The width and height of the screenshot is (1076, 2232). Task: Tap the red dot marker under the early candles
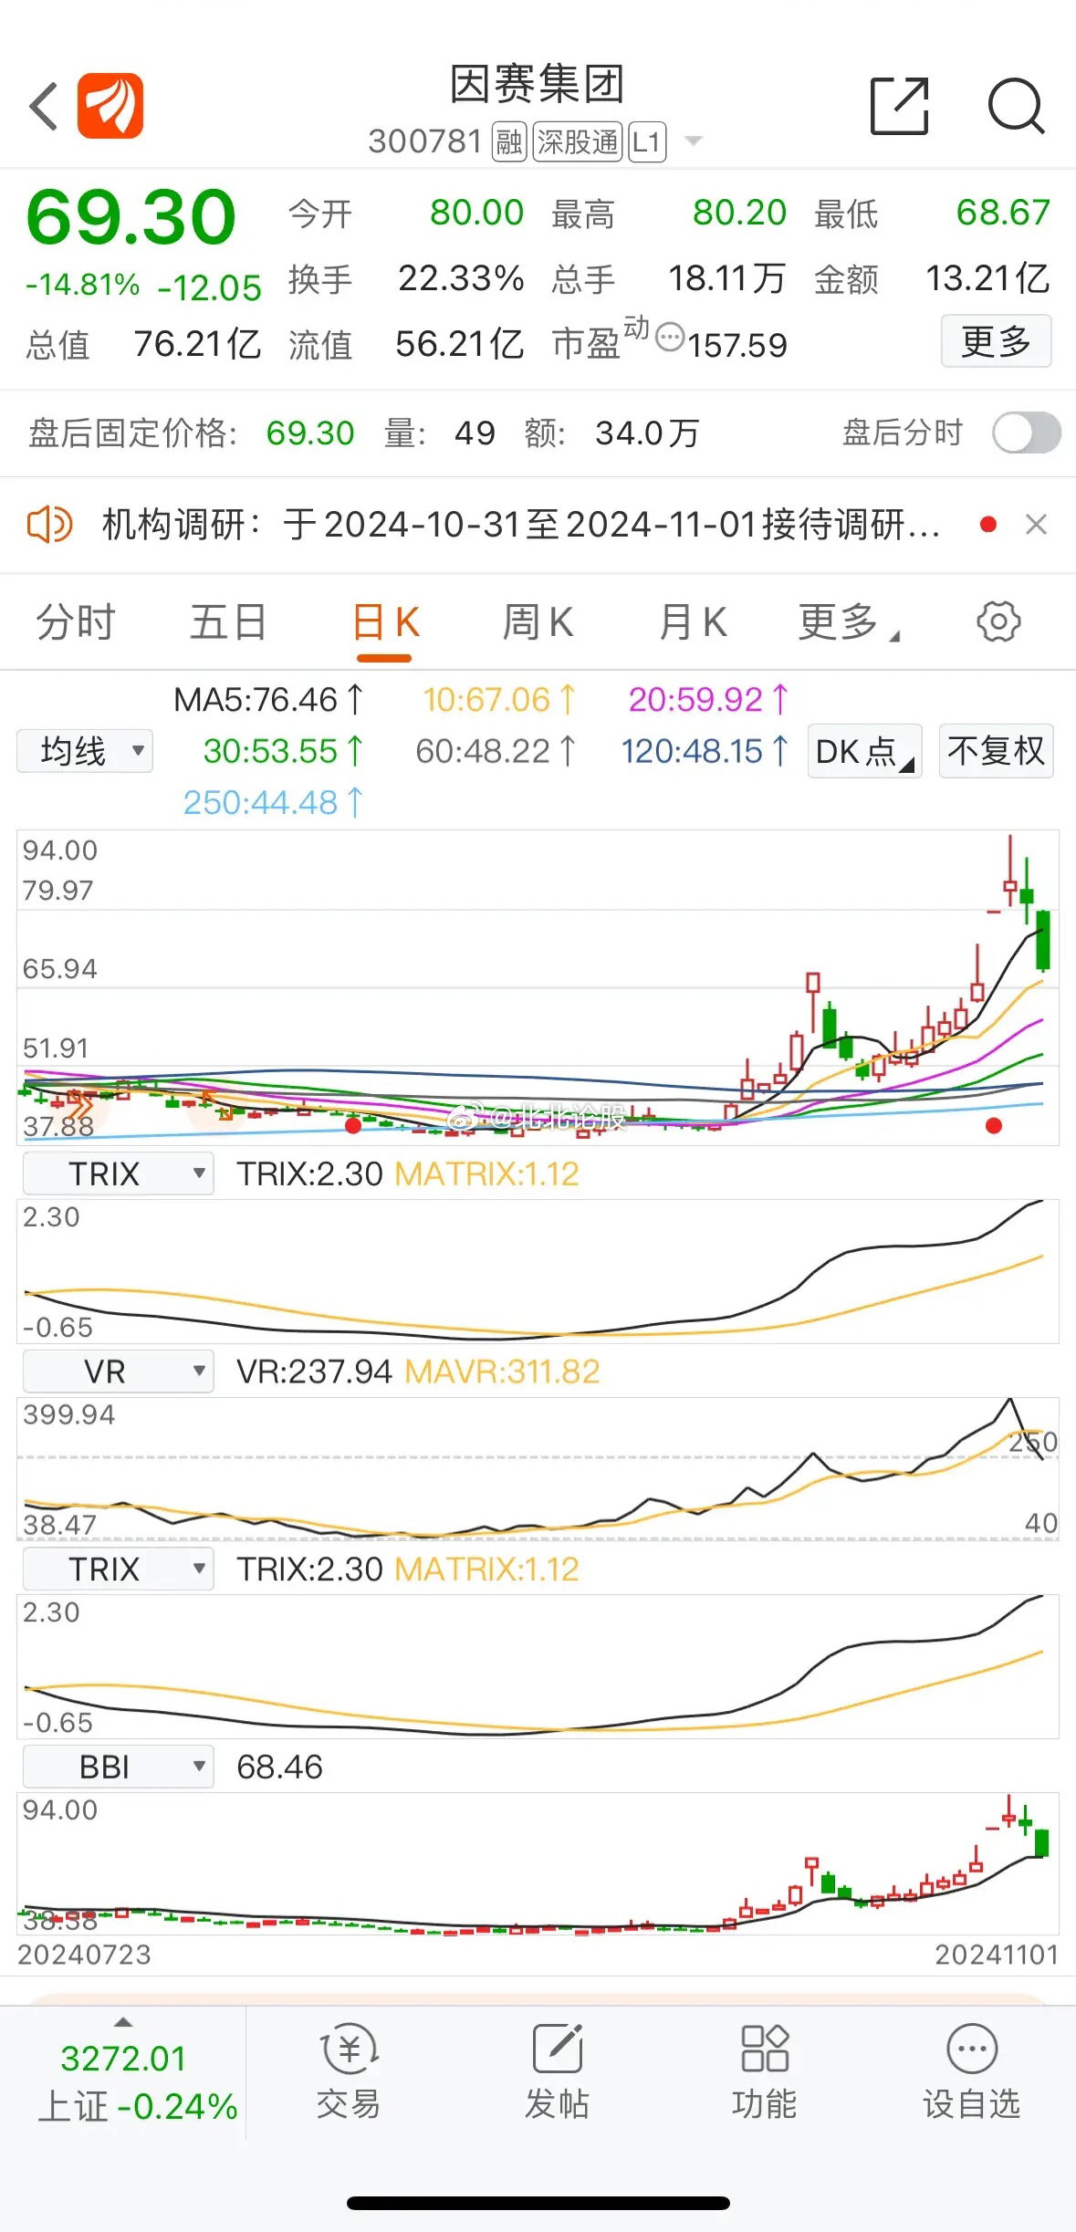click(353, 1126)
